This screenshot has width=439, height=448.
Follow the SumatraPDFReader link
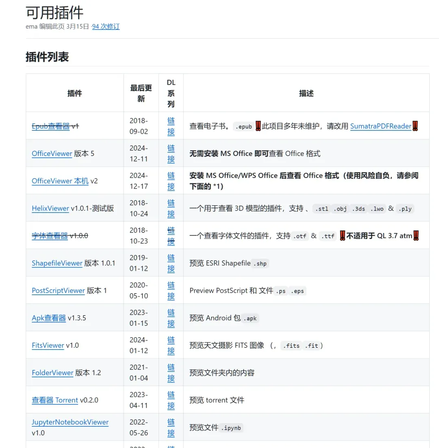click(381, 126)
